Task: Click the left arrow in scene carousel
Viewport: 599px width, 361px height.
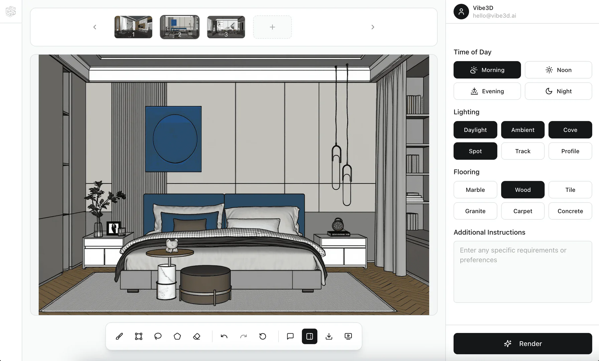Action: [95, 27]
